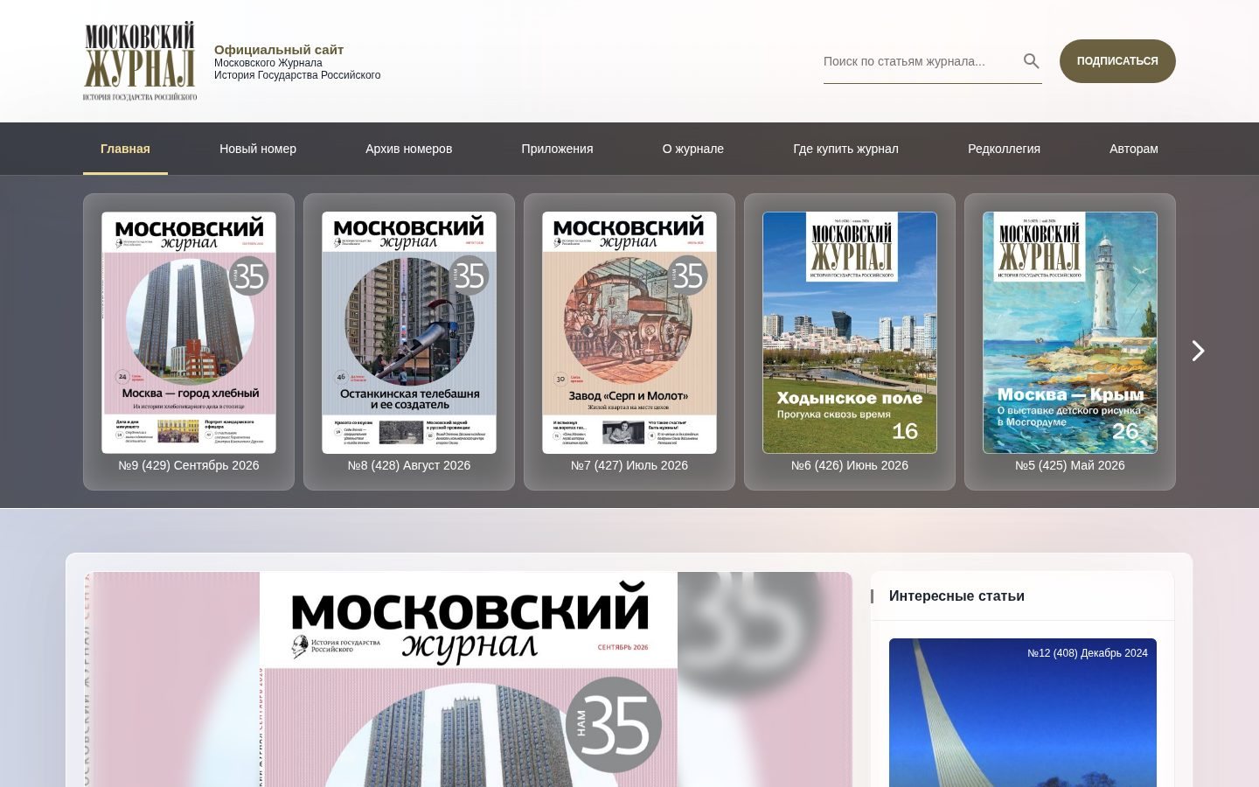Open О журнале page
1259x787 pixels.
click(x=693, y=149)
